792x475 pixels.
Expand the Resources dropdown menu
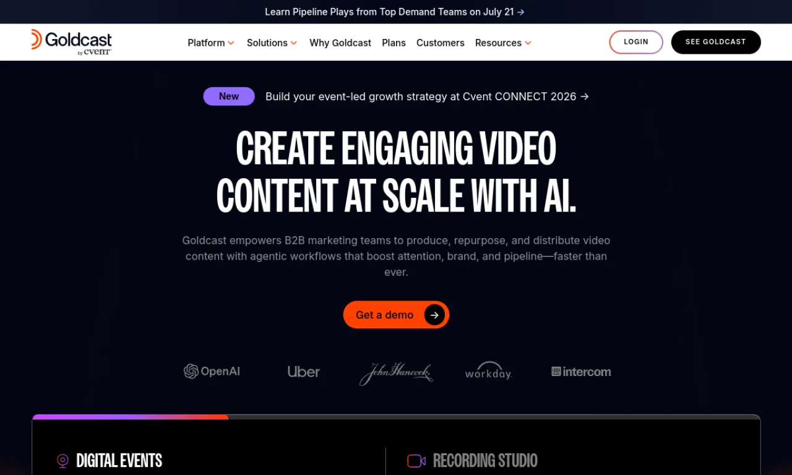504,43
